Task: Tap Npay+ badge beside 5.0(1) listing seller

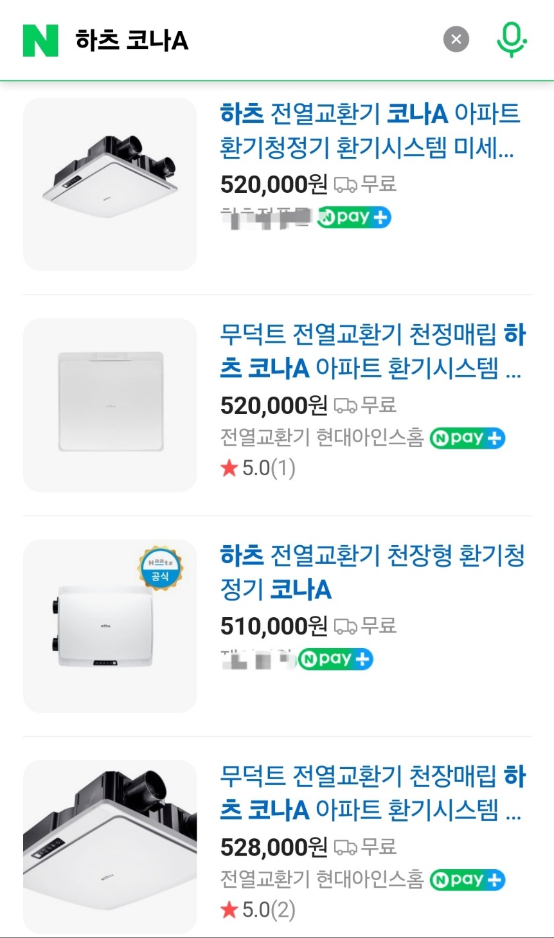Action: click(x=467, y=438)
